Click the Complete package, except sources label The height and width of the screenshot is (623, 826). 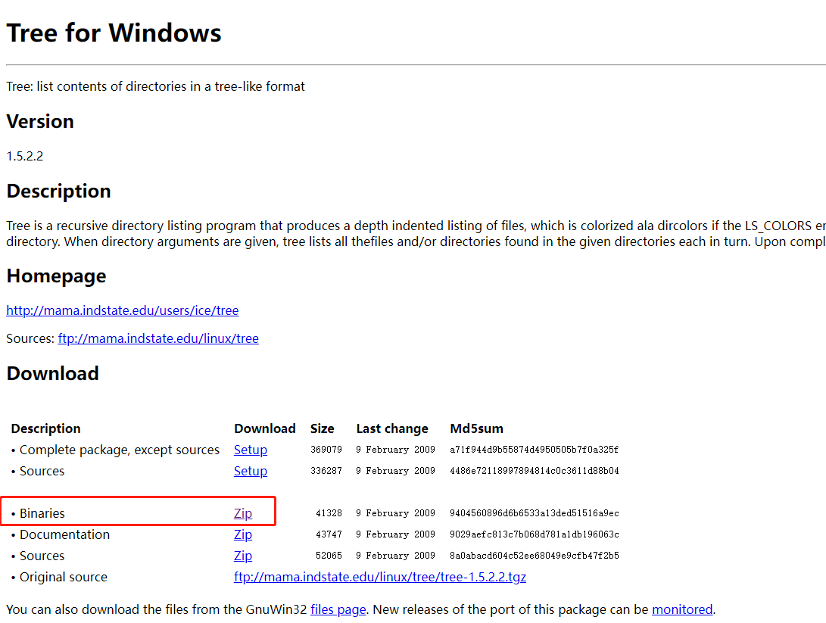(x=120, y=450)
